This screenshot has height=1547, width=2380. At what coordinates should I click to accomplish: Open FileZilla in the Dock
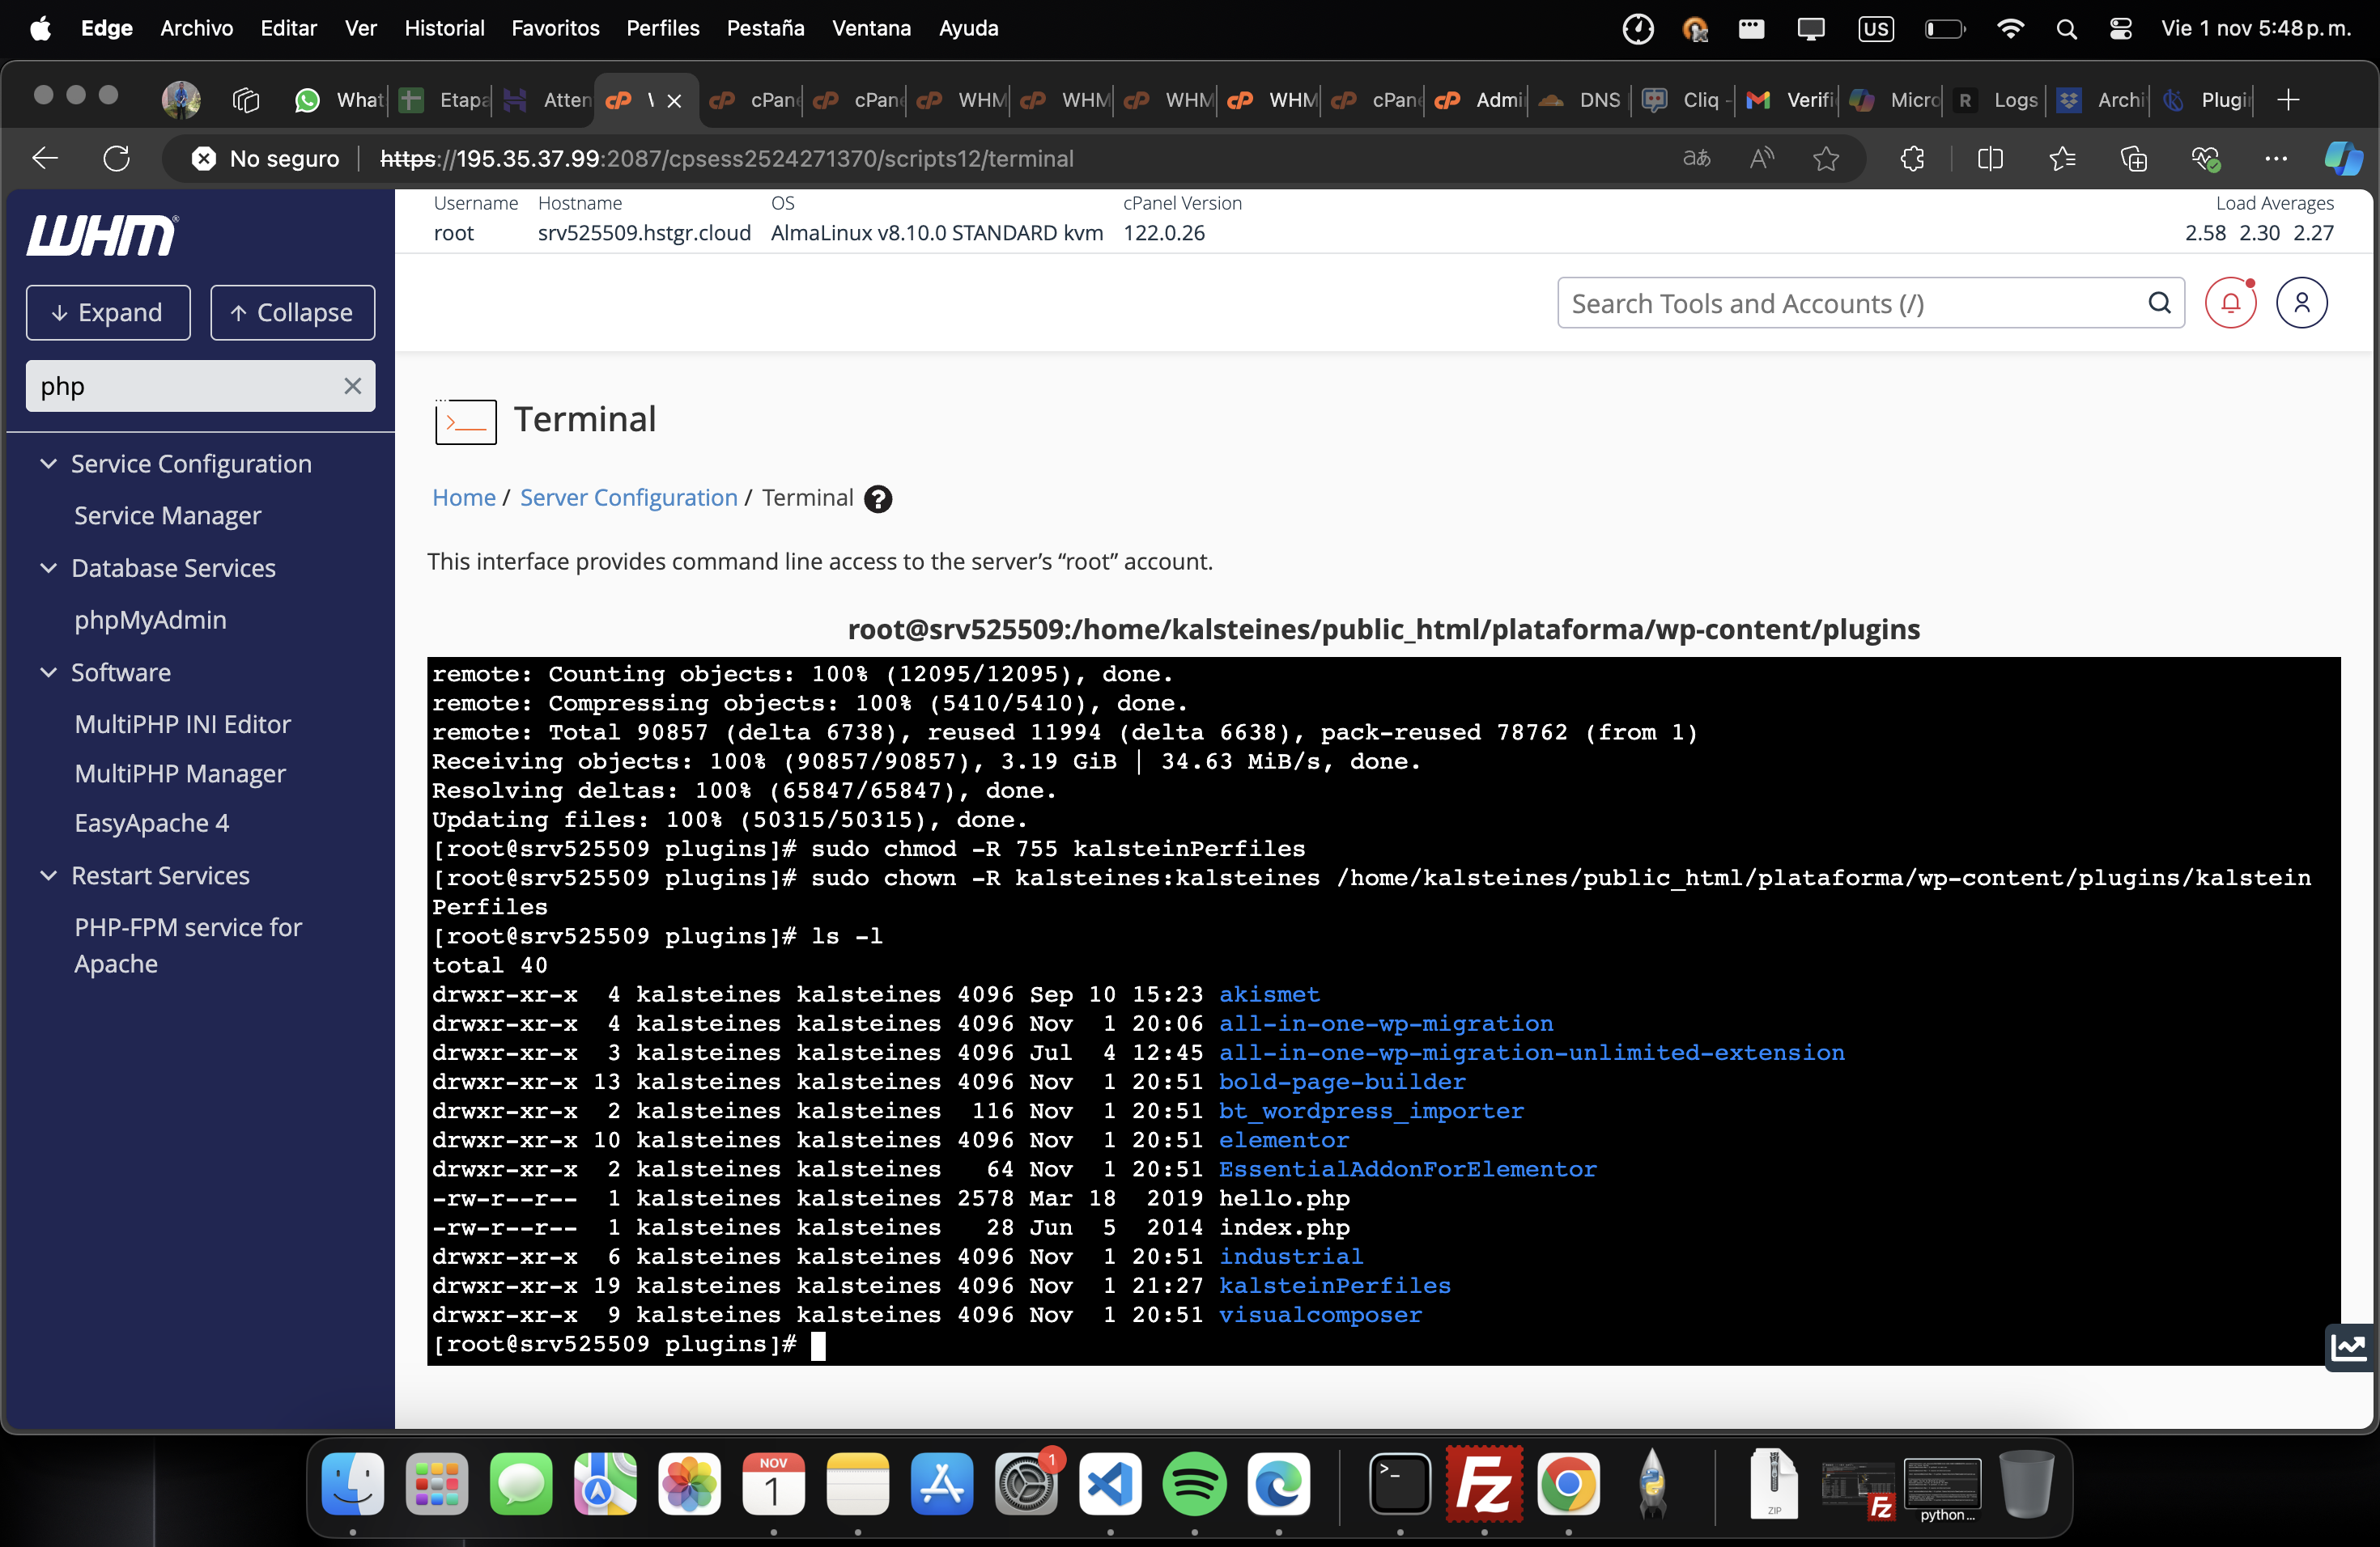pos(1484,1484)
